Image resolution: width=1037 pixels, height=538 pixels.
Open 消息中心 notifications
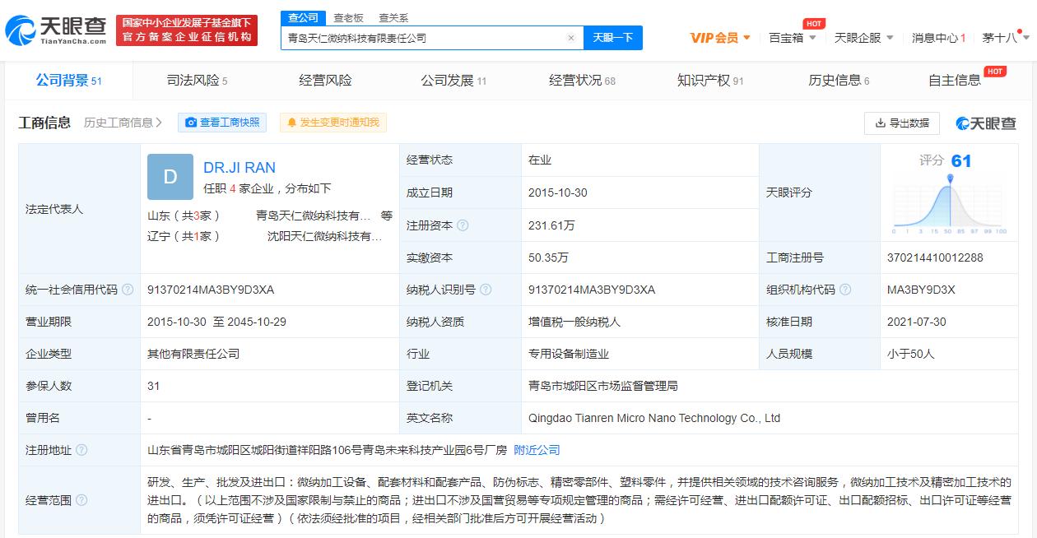[x=938, y=38]
